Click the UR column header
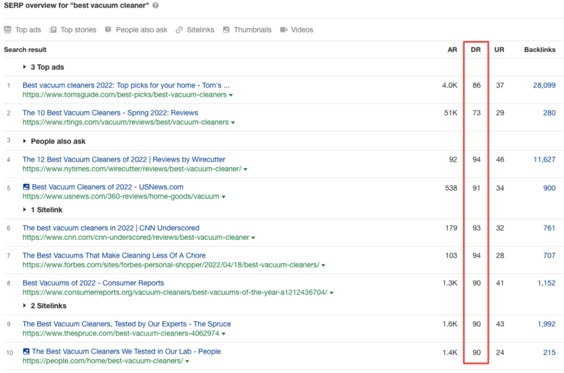The image size is (564, 373). tap(499, 50)
